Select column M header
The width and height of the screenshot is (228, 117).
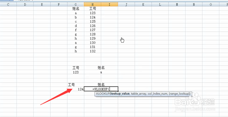177,4
